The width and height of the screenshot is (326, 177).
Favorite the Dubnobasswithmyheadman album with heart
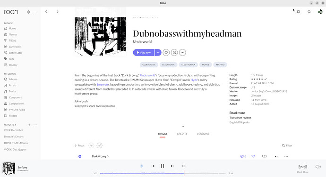[166, 53]
